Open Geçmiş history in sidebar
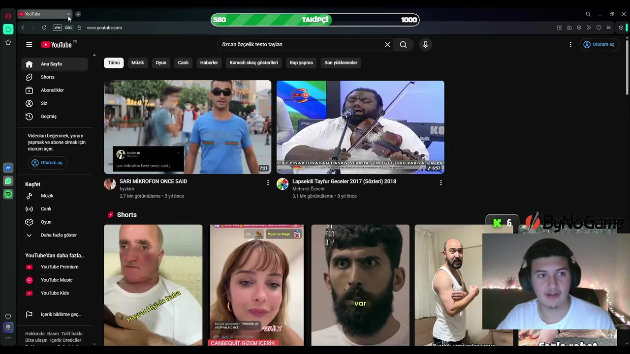Screen dimensions: 630x354 click(x=55, y=117)
